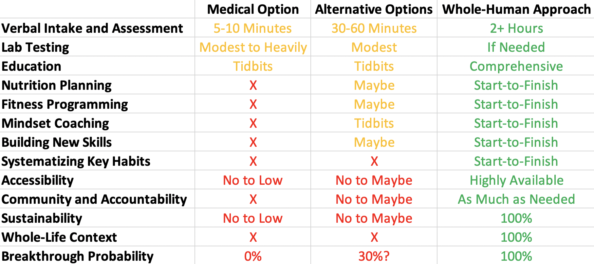Image resolution: width=594 pixels, height=264 pixels.
Task: Click the "If Needed" cell
Action: [516, 47]
